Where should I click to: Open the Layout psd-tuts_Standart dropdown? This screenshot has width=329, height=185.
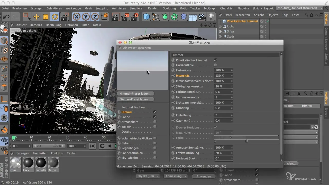click(299, 8)
